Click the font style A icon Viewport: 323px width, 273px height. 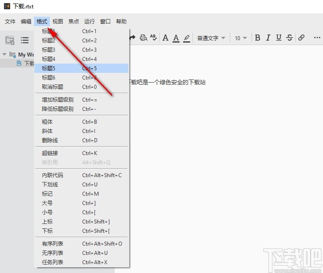point(165,38)
